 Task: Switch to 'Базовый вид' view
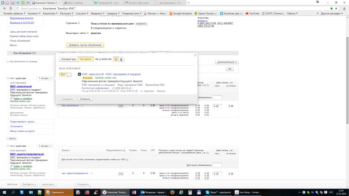coord(69,59)
